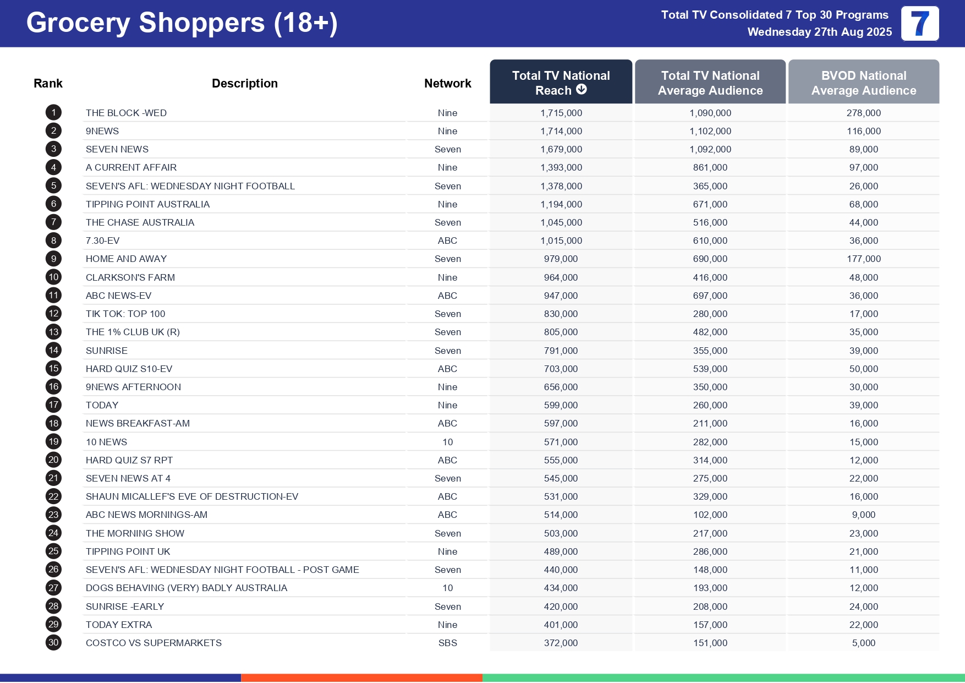Click the Description column heading
This screenshot has height=683, width=965.
point(244,84)
